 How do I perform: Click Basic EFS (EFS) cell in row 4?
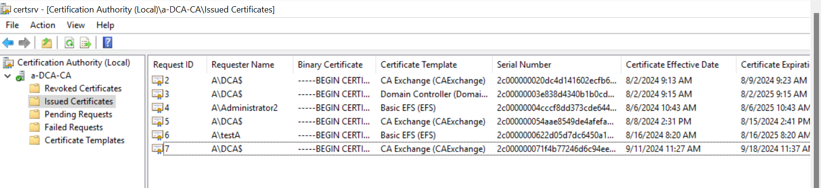(x=408, y=108)
